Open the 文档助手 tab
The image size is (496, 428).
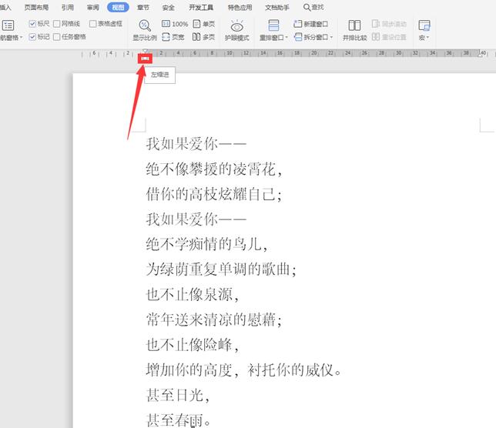(277, 7)
